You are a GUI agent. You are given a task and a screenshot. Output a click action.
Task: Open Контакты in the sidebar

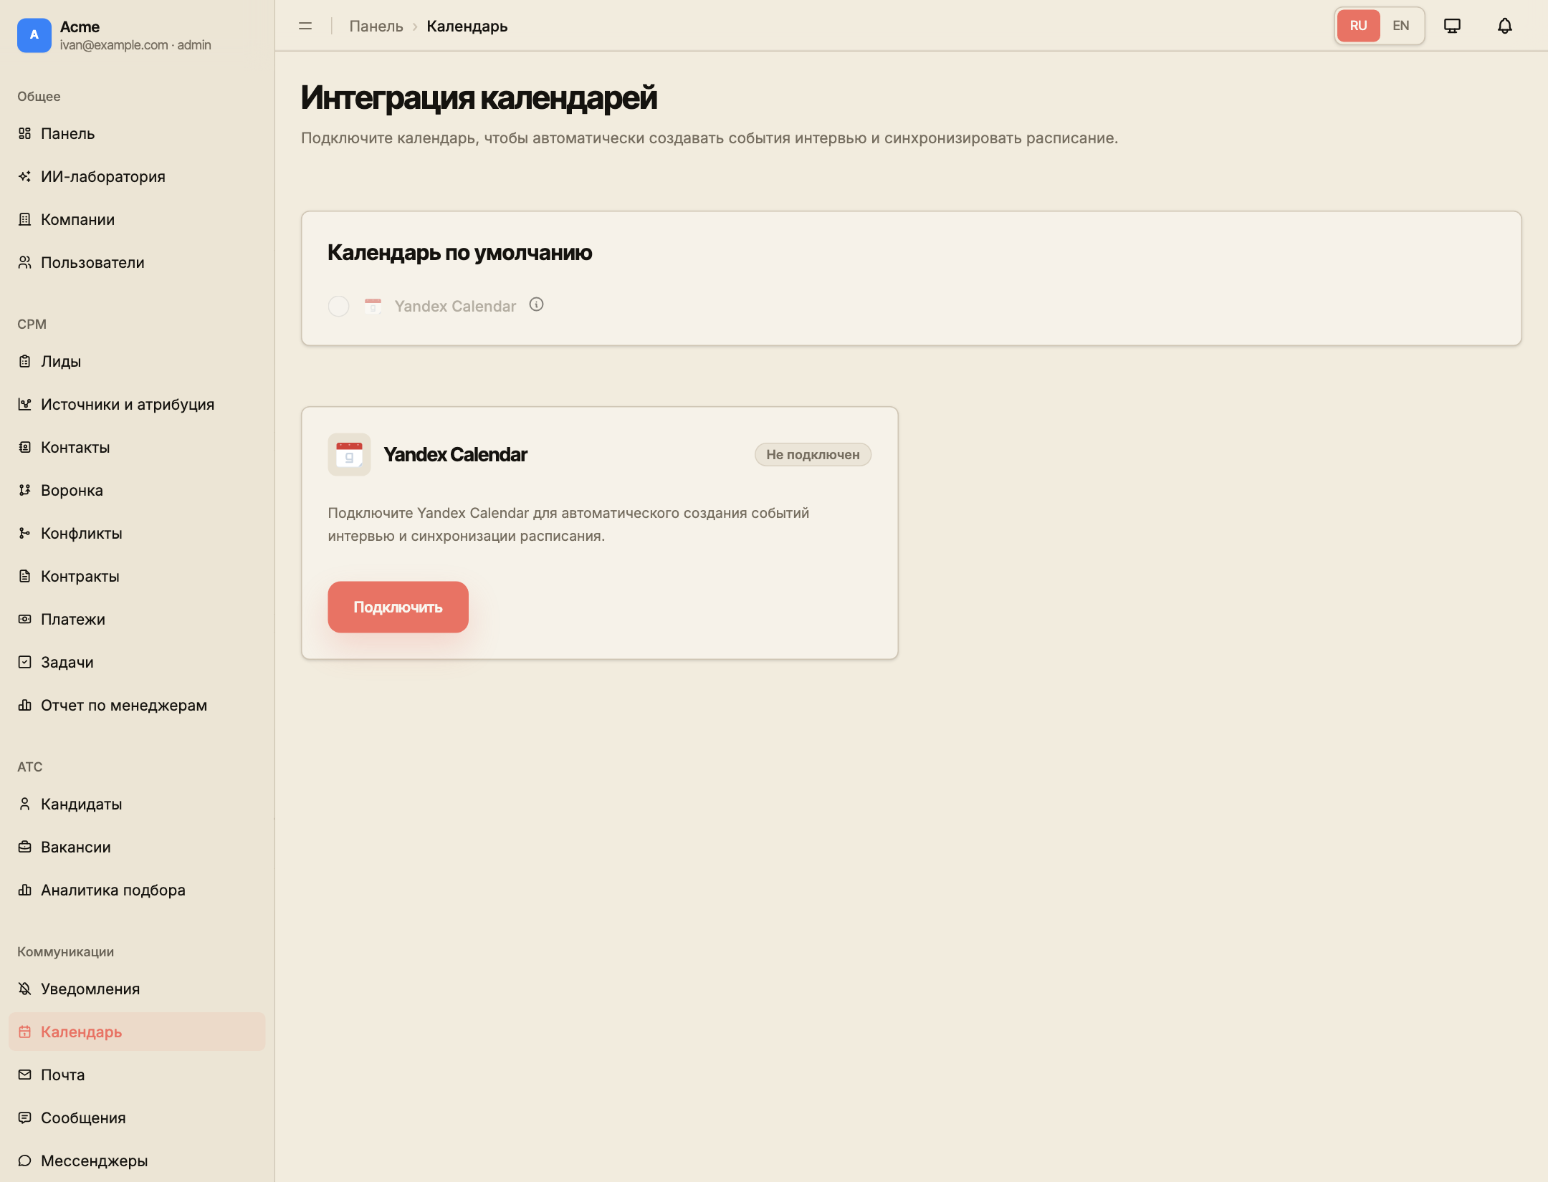click(x=137, y=447)
